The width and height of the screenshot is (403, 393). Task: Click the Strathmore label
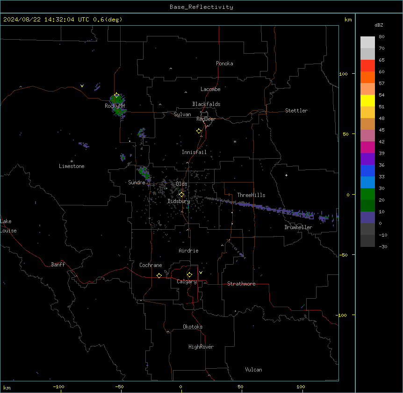tap(241, 284)
